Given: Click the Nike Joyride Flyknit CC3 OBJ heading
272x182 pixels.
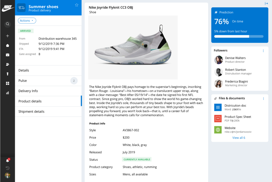Looking at the screenshot, I should (111, 7).
